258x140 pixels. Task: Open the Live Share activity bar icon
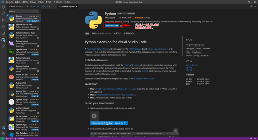tap(3, 46)
